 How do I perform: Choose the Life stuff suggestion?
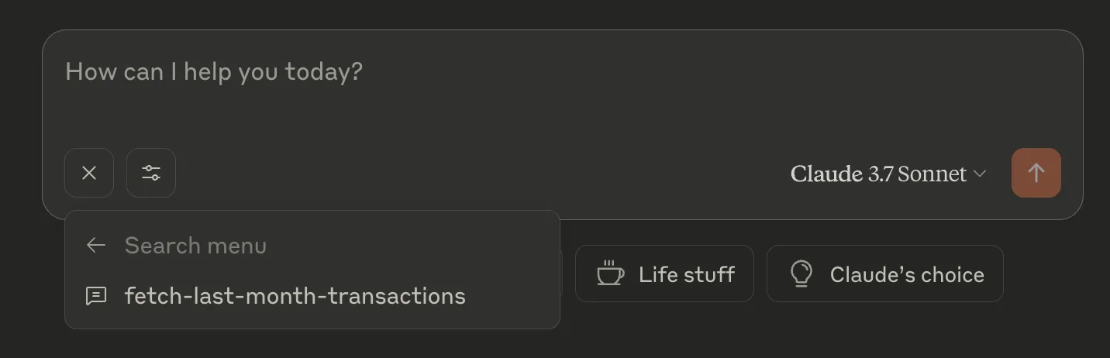coord(664,274)
